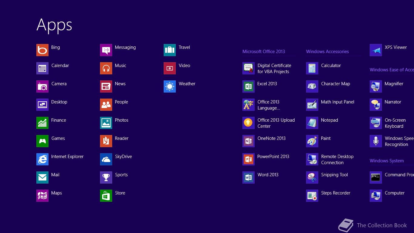The image size is (414, 233).
Task: Open the Character Map icon
Action: point(312,86)
